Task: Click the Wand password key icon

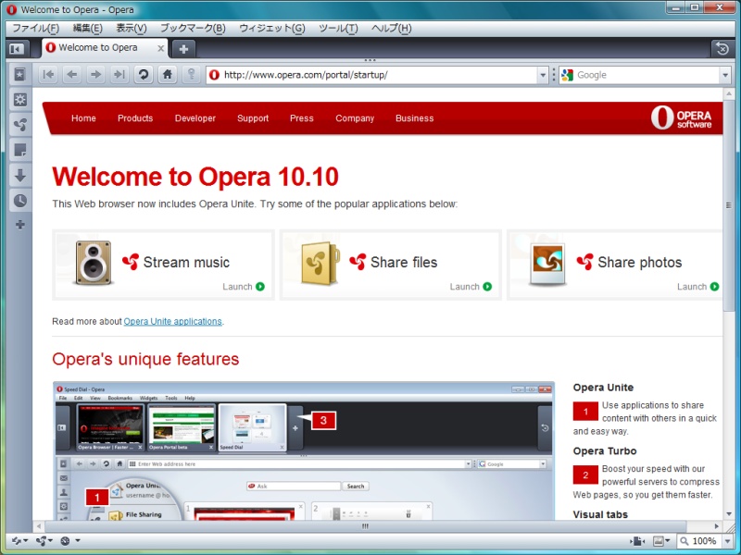Action: point(191,75)
